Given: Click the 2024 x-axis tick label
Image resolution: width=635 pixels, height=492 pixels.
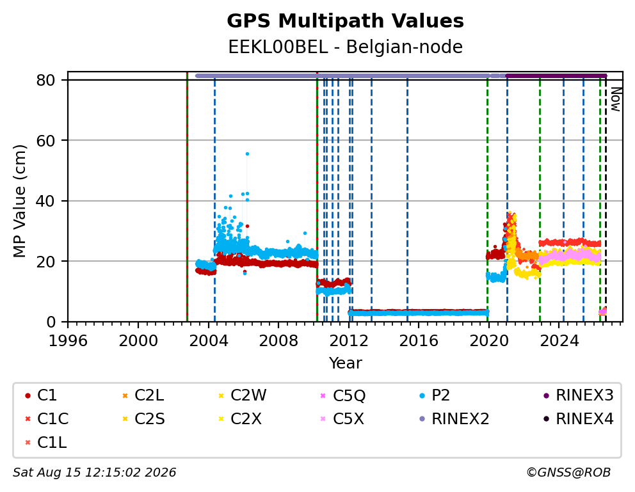Looking at the screenshot, I should (559, 341).
